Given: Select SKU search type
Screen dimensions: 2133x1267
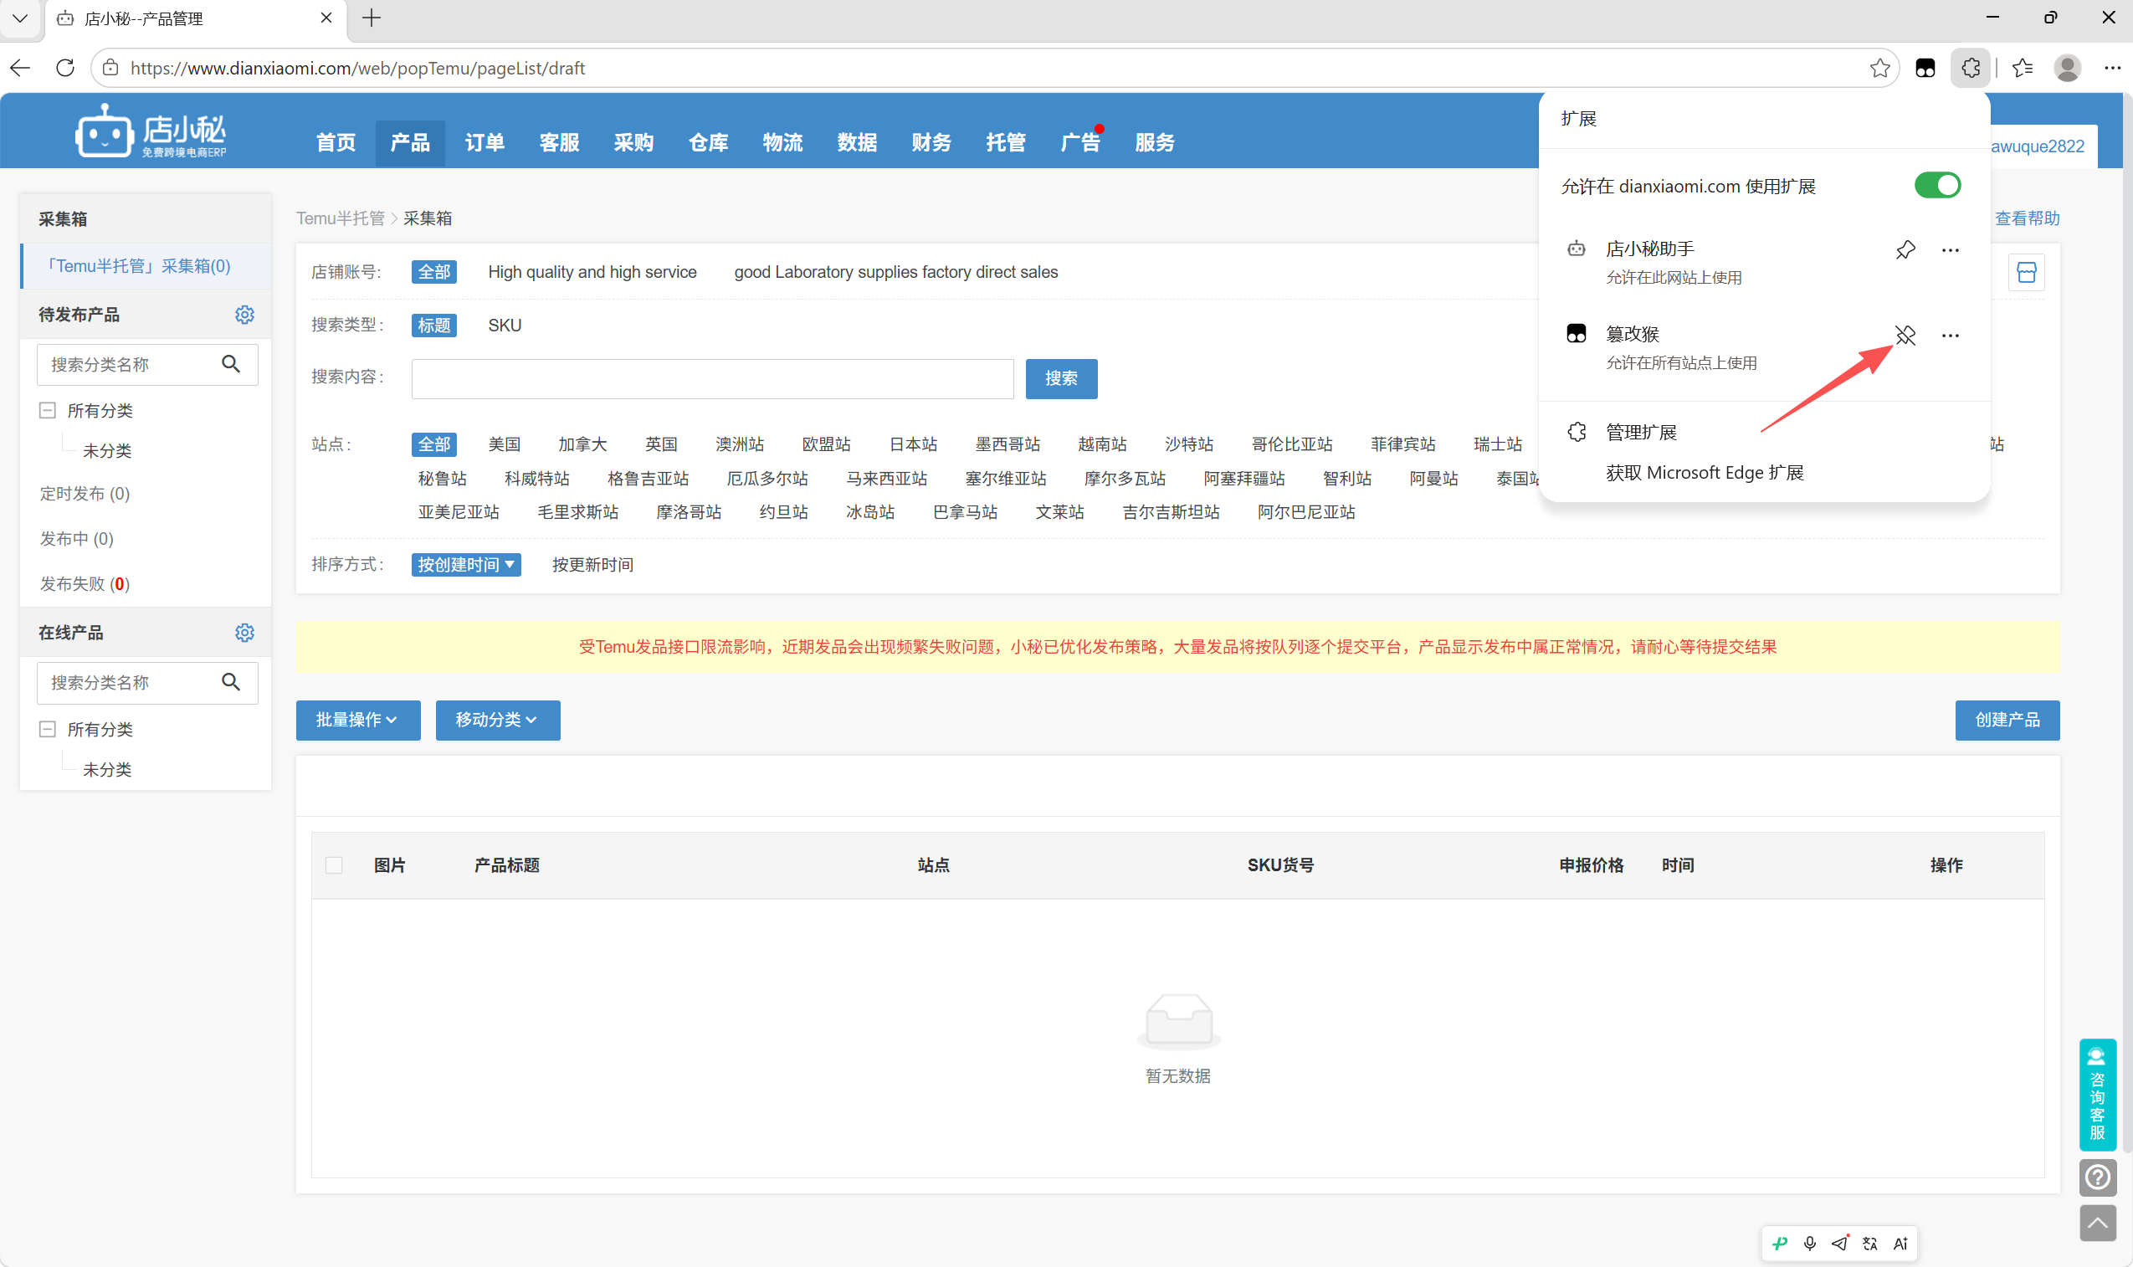Looking at the screenshot, I should (505, 326).
